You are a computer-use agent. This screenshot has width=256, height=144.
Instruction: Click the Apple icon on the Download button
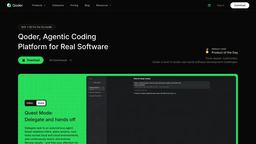23,60
